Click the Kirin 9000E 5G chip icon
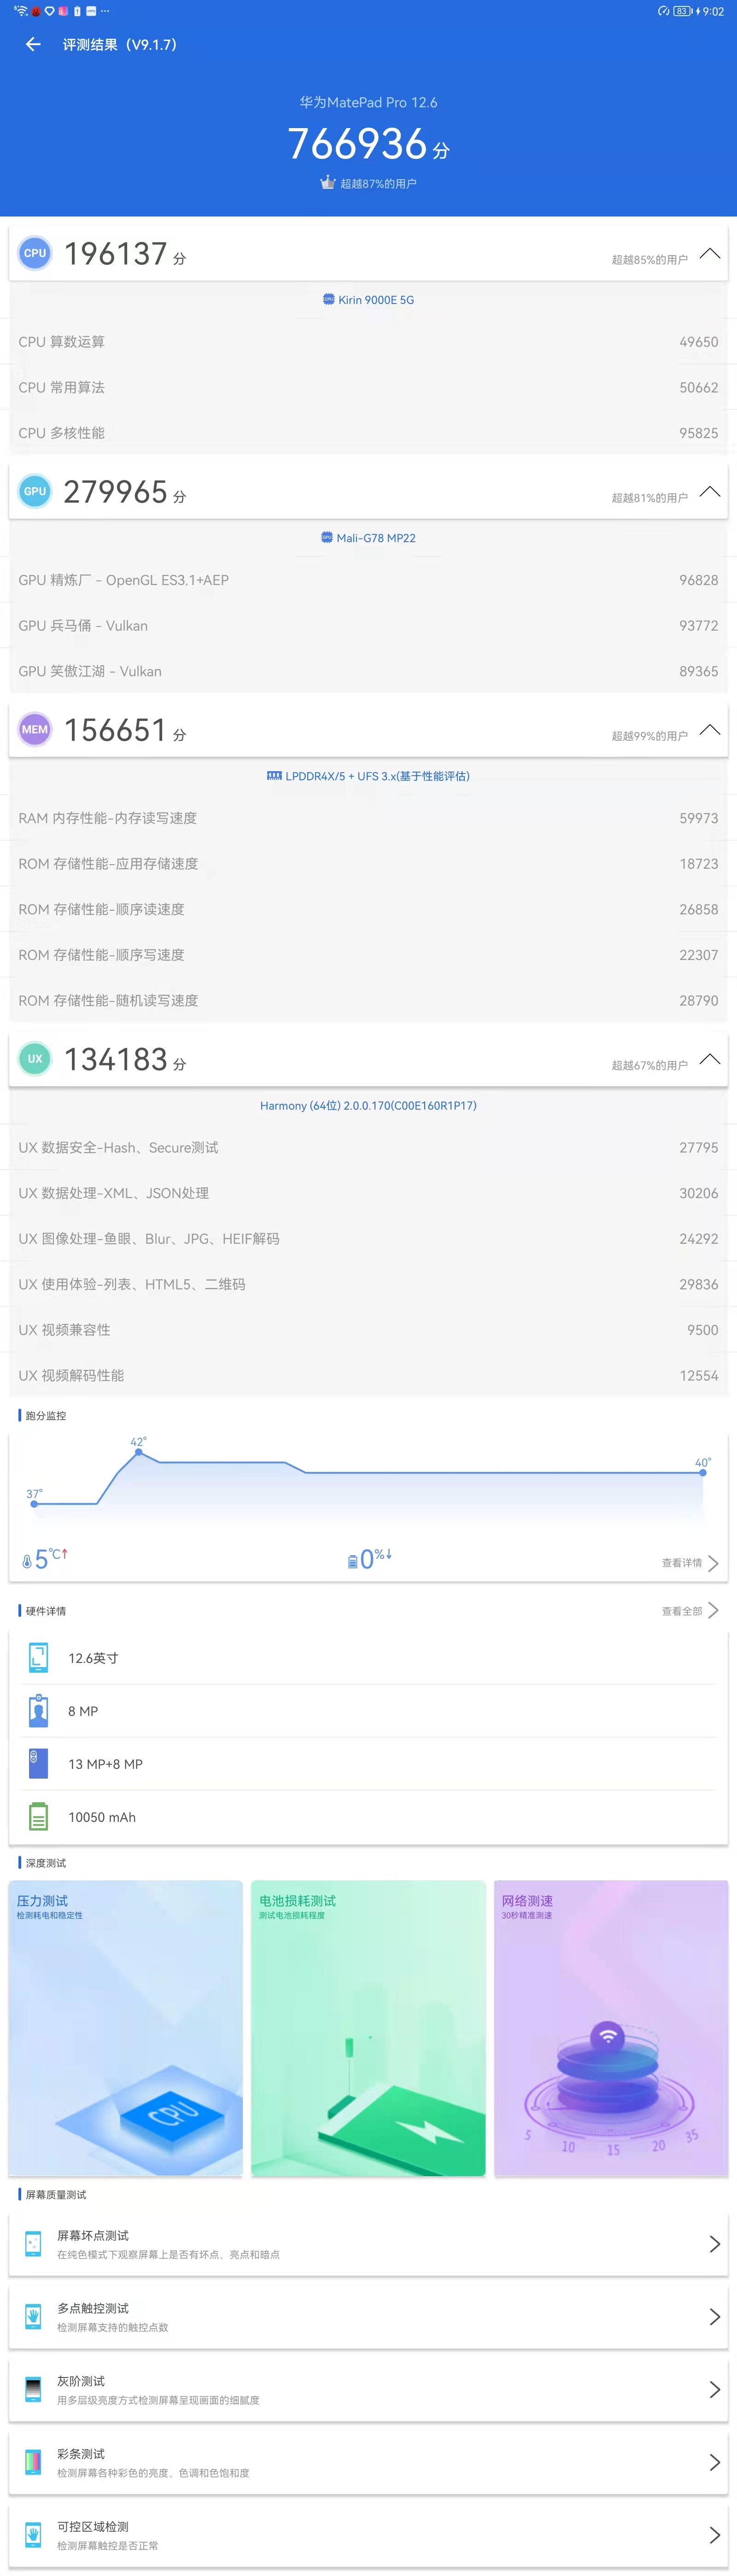737x2576 pixels. click(x=328, y=299)
